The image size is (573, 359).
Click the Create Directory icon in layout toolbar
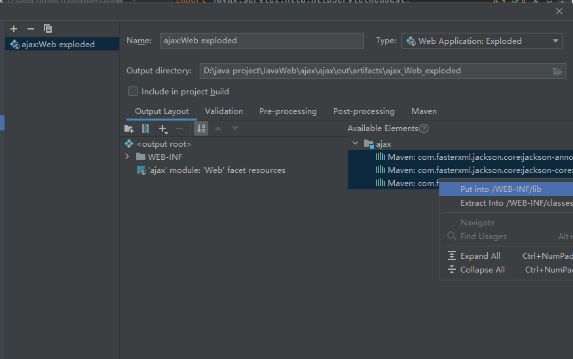point(129,129)
